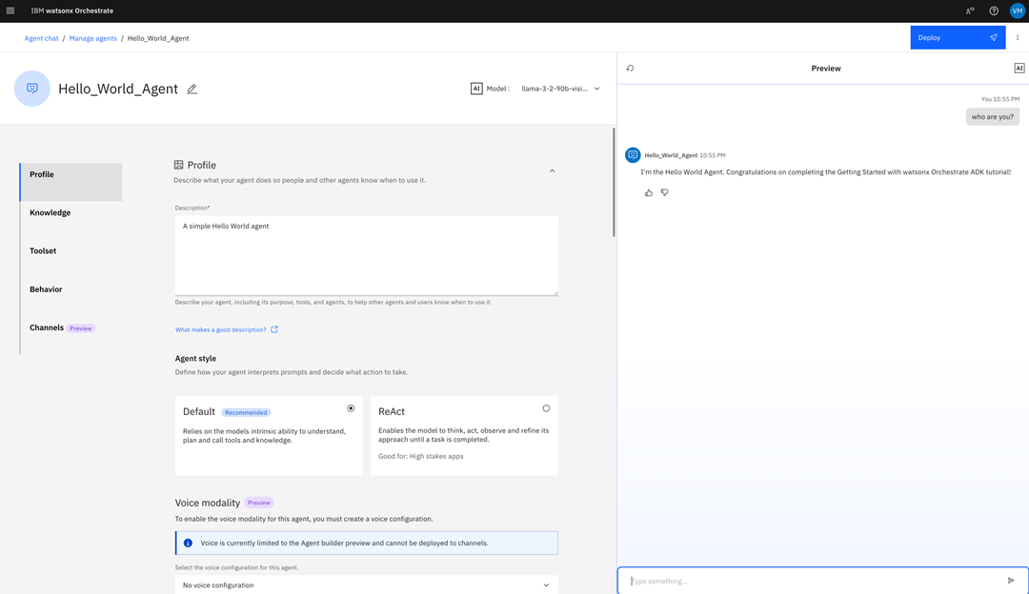Click the Preview badge beside Voice modality

258,503
